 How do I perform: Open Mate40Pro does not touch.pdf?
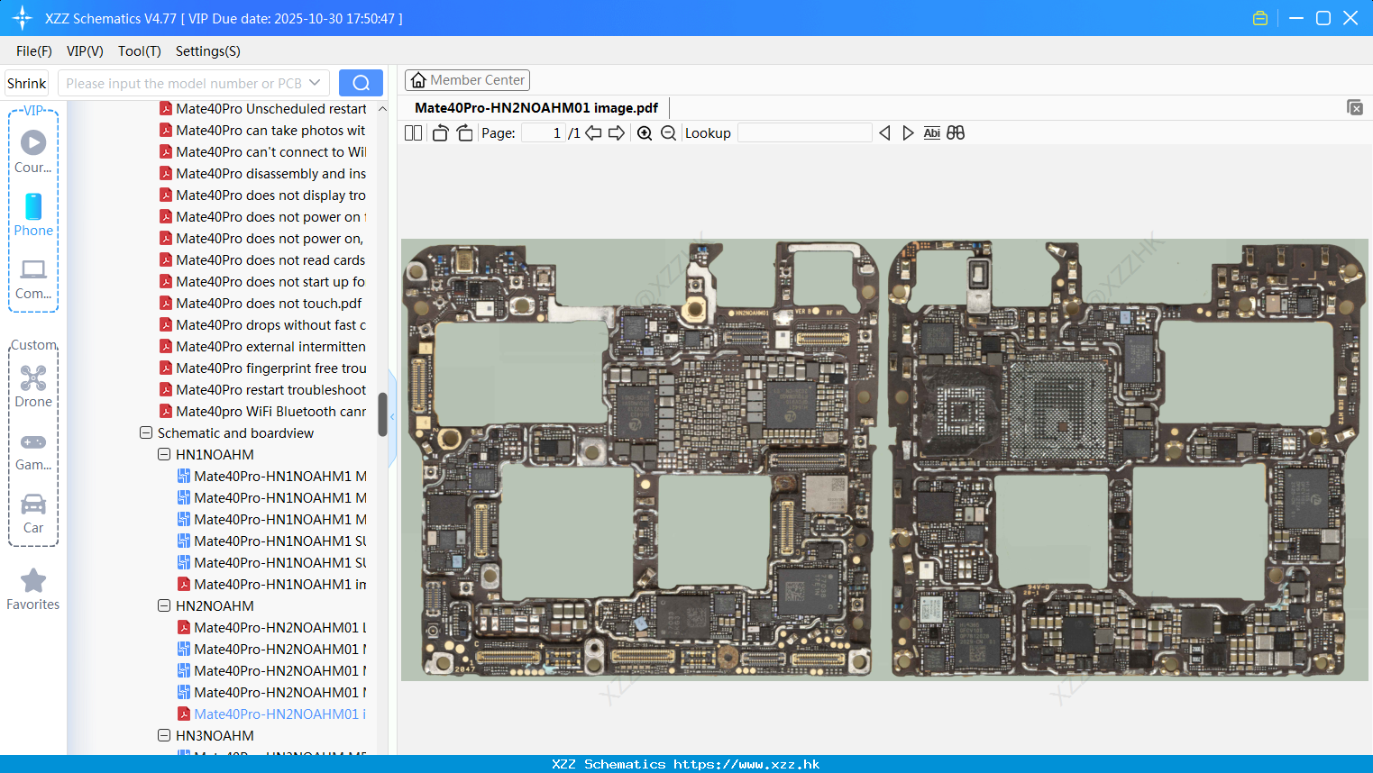(261, 303)
